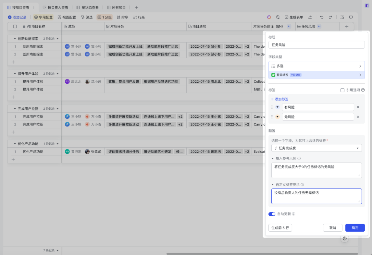Click the redo arrow icon

(330, 17)
